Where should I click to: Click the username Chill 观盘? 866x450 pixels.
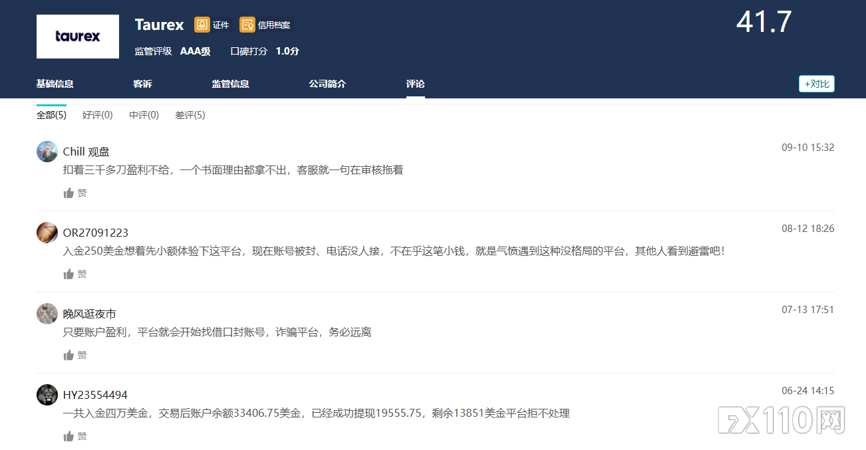(86, 152)
